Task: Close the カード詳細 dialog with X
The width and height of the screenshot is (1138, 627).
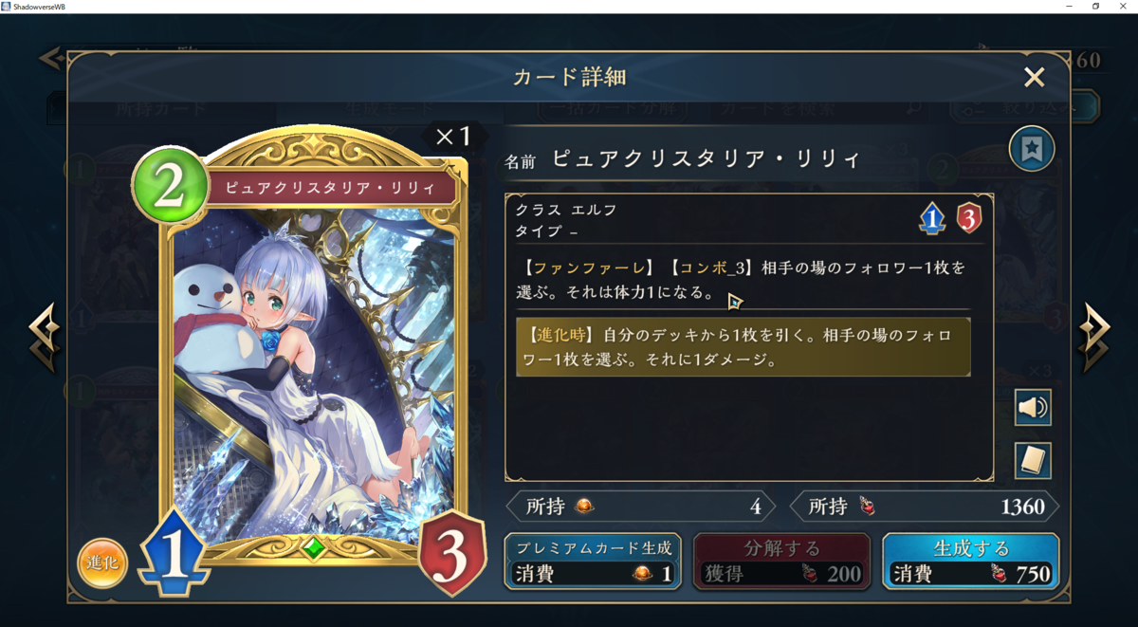Action: click(x=1034, y=78)
